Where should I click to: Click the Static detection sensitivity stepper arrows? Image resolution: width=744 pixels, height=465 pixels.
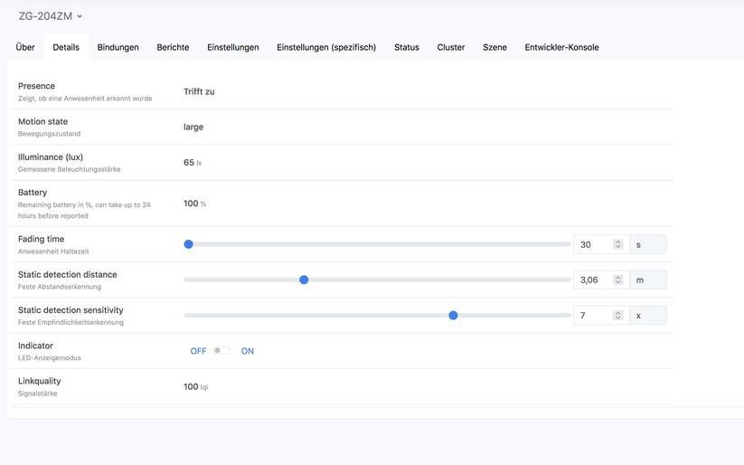(x=618, y=316)
